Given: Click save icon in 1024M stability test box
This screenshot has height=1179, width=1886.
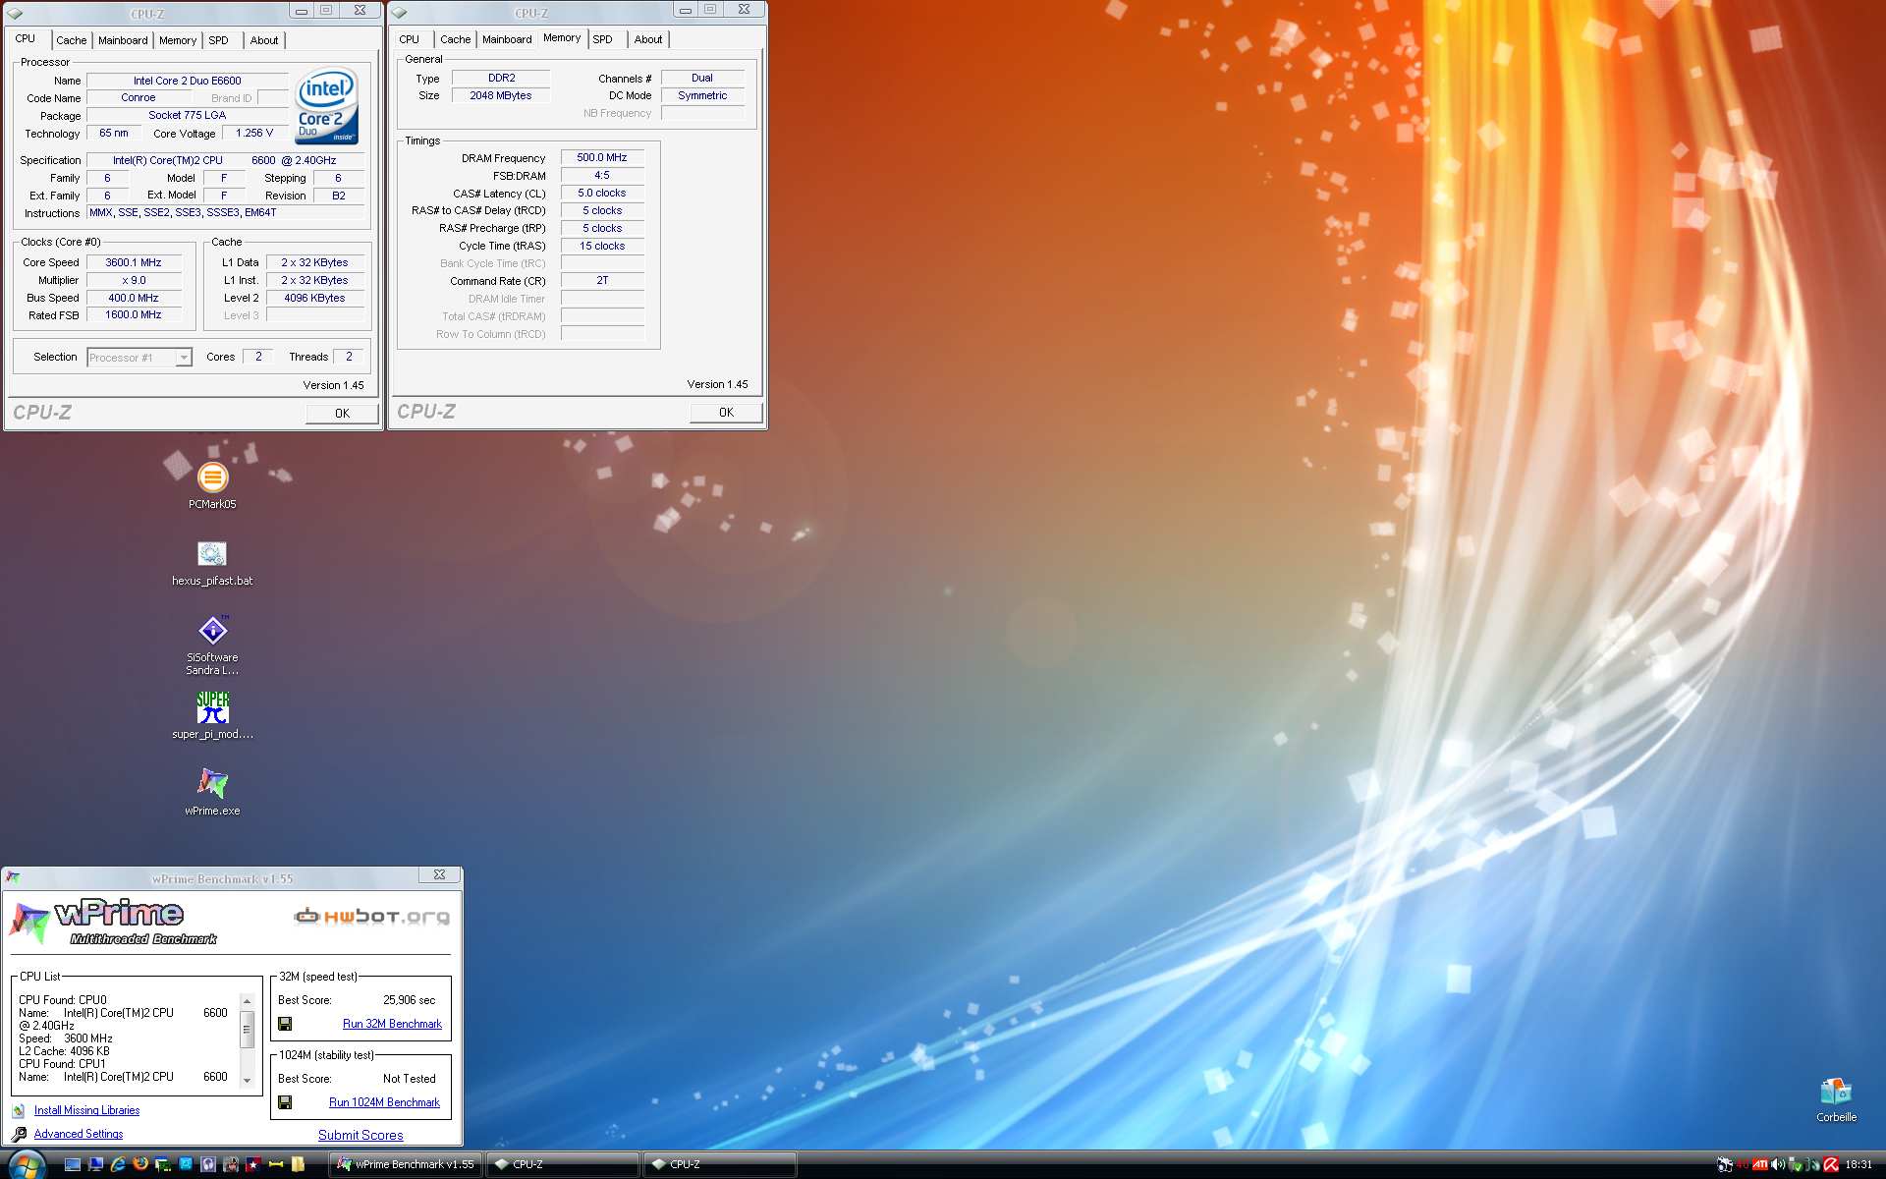Looking at the screenshot, I should [x=285, y=1102].
